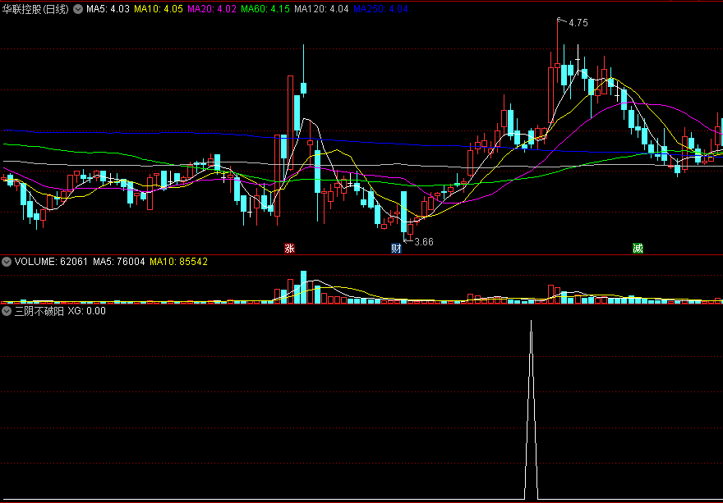723x503 pixels.
Task: Click the MA5: 4.03 price label
Action: (x=108, y=9)
